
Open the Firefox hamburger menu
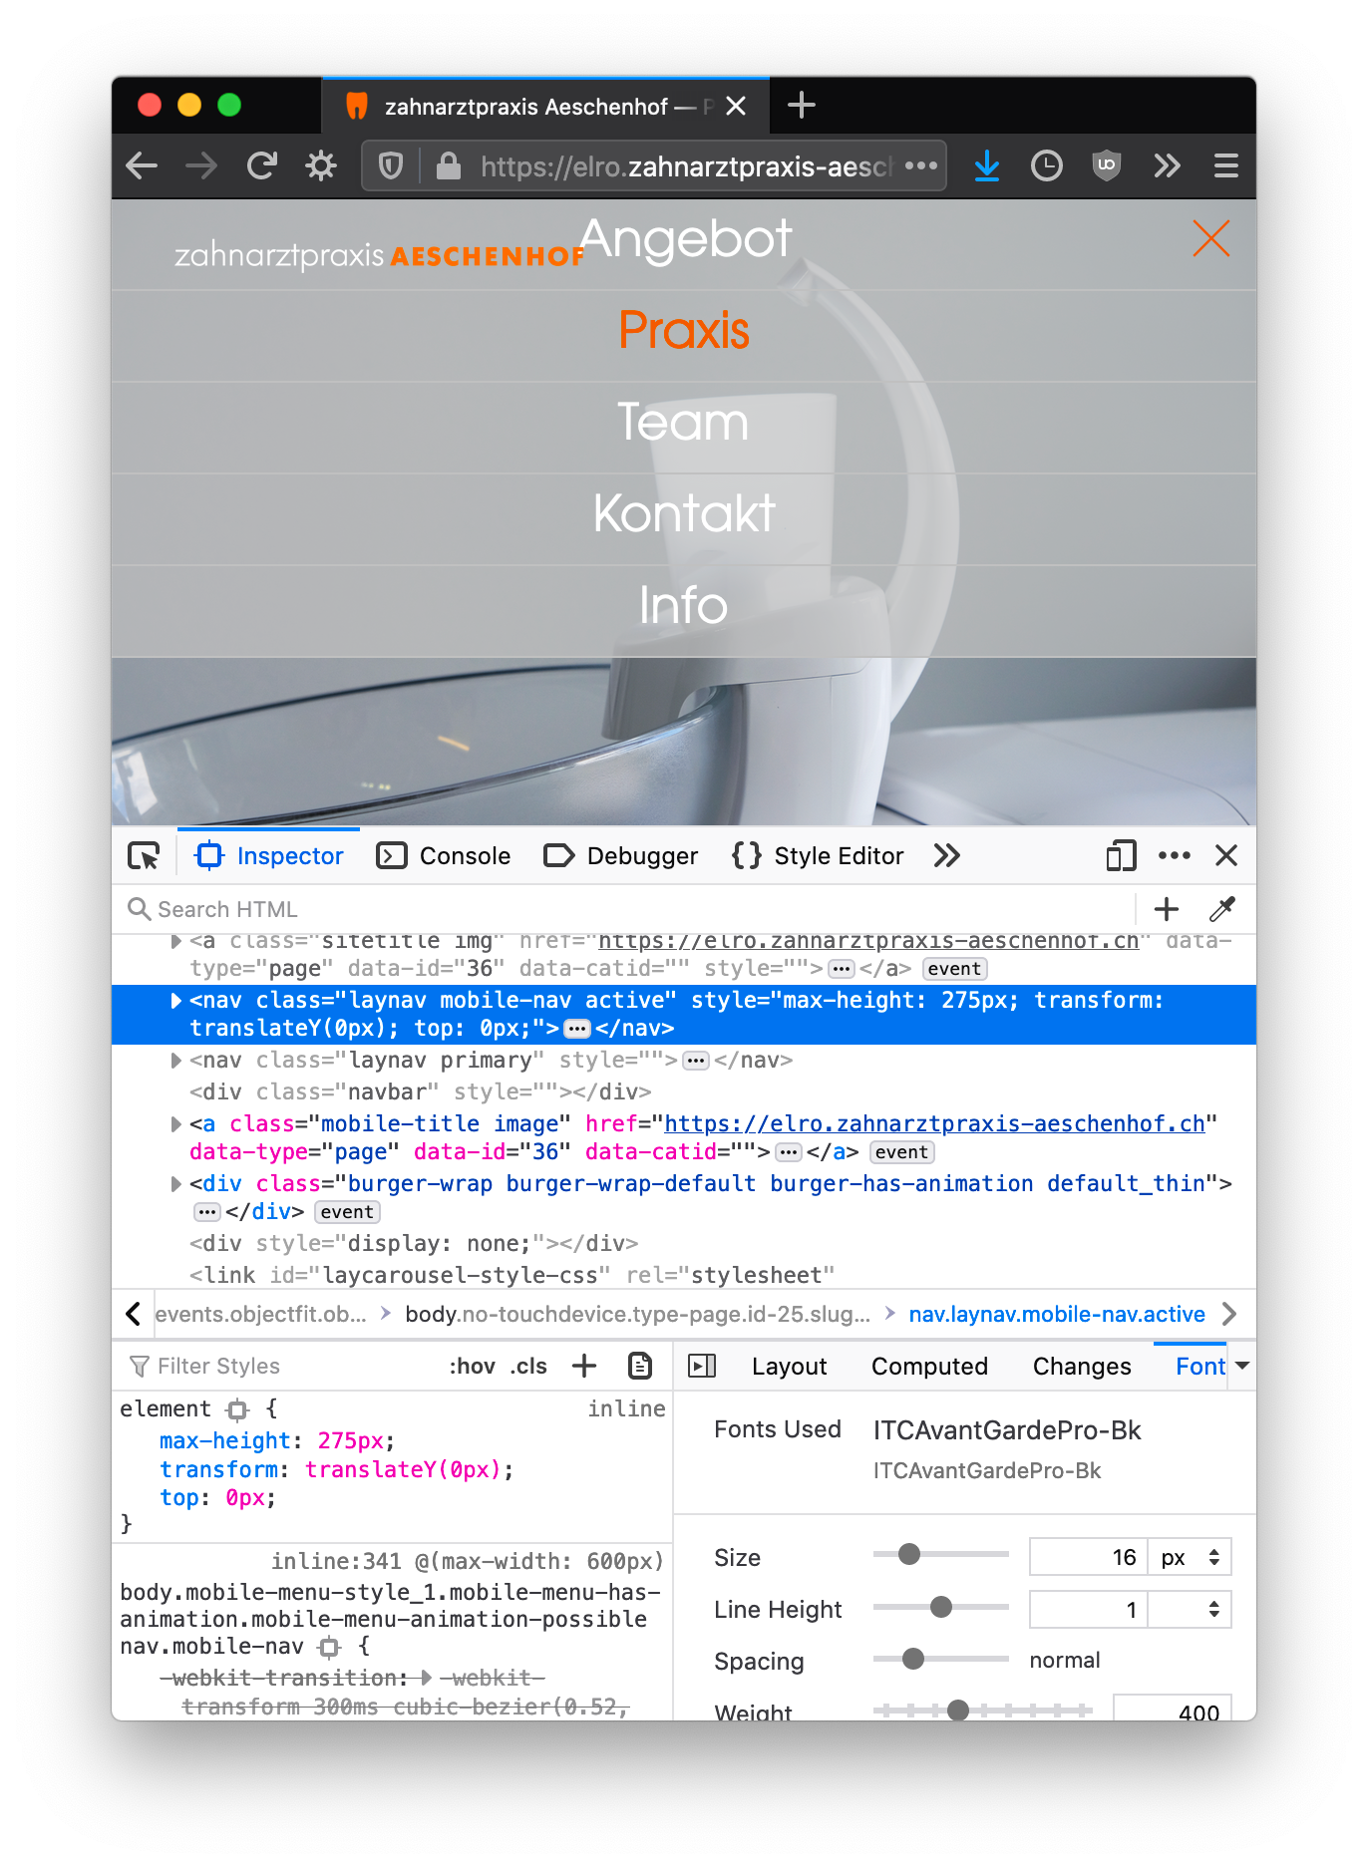point(1225,165)
